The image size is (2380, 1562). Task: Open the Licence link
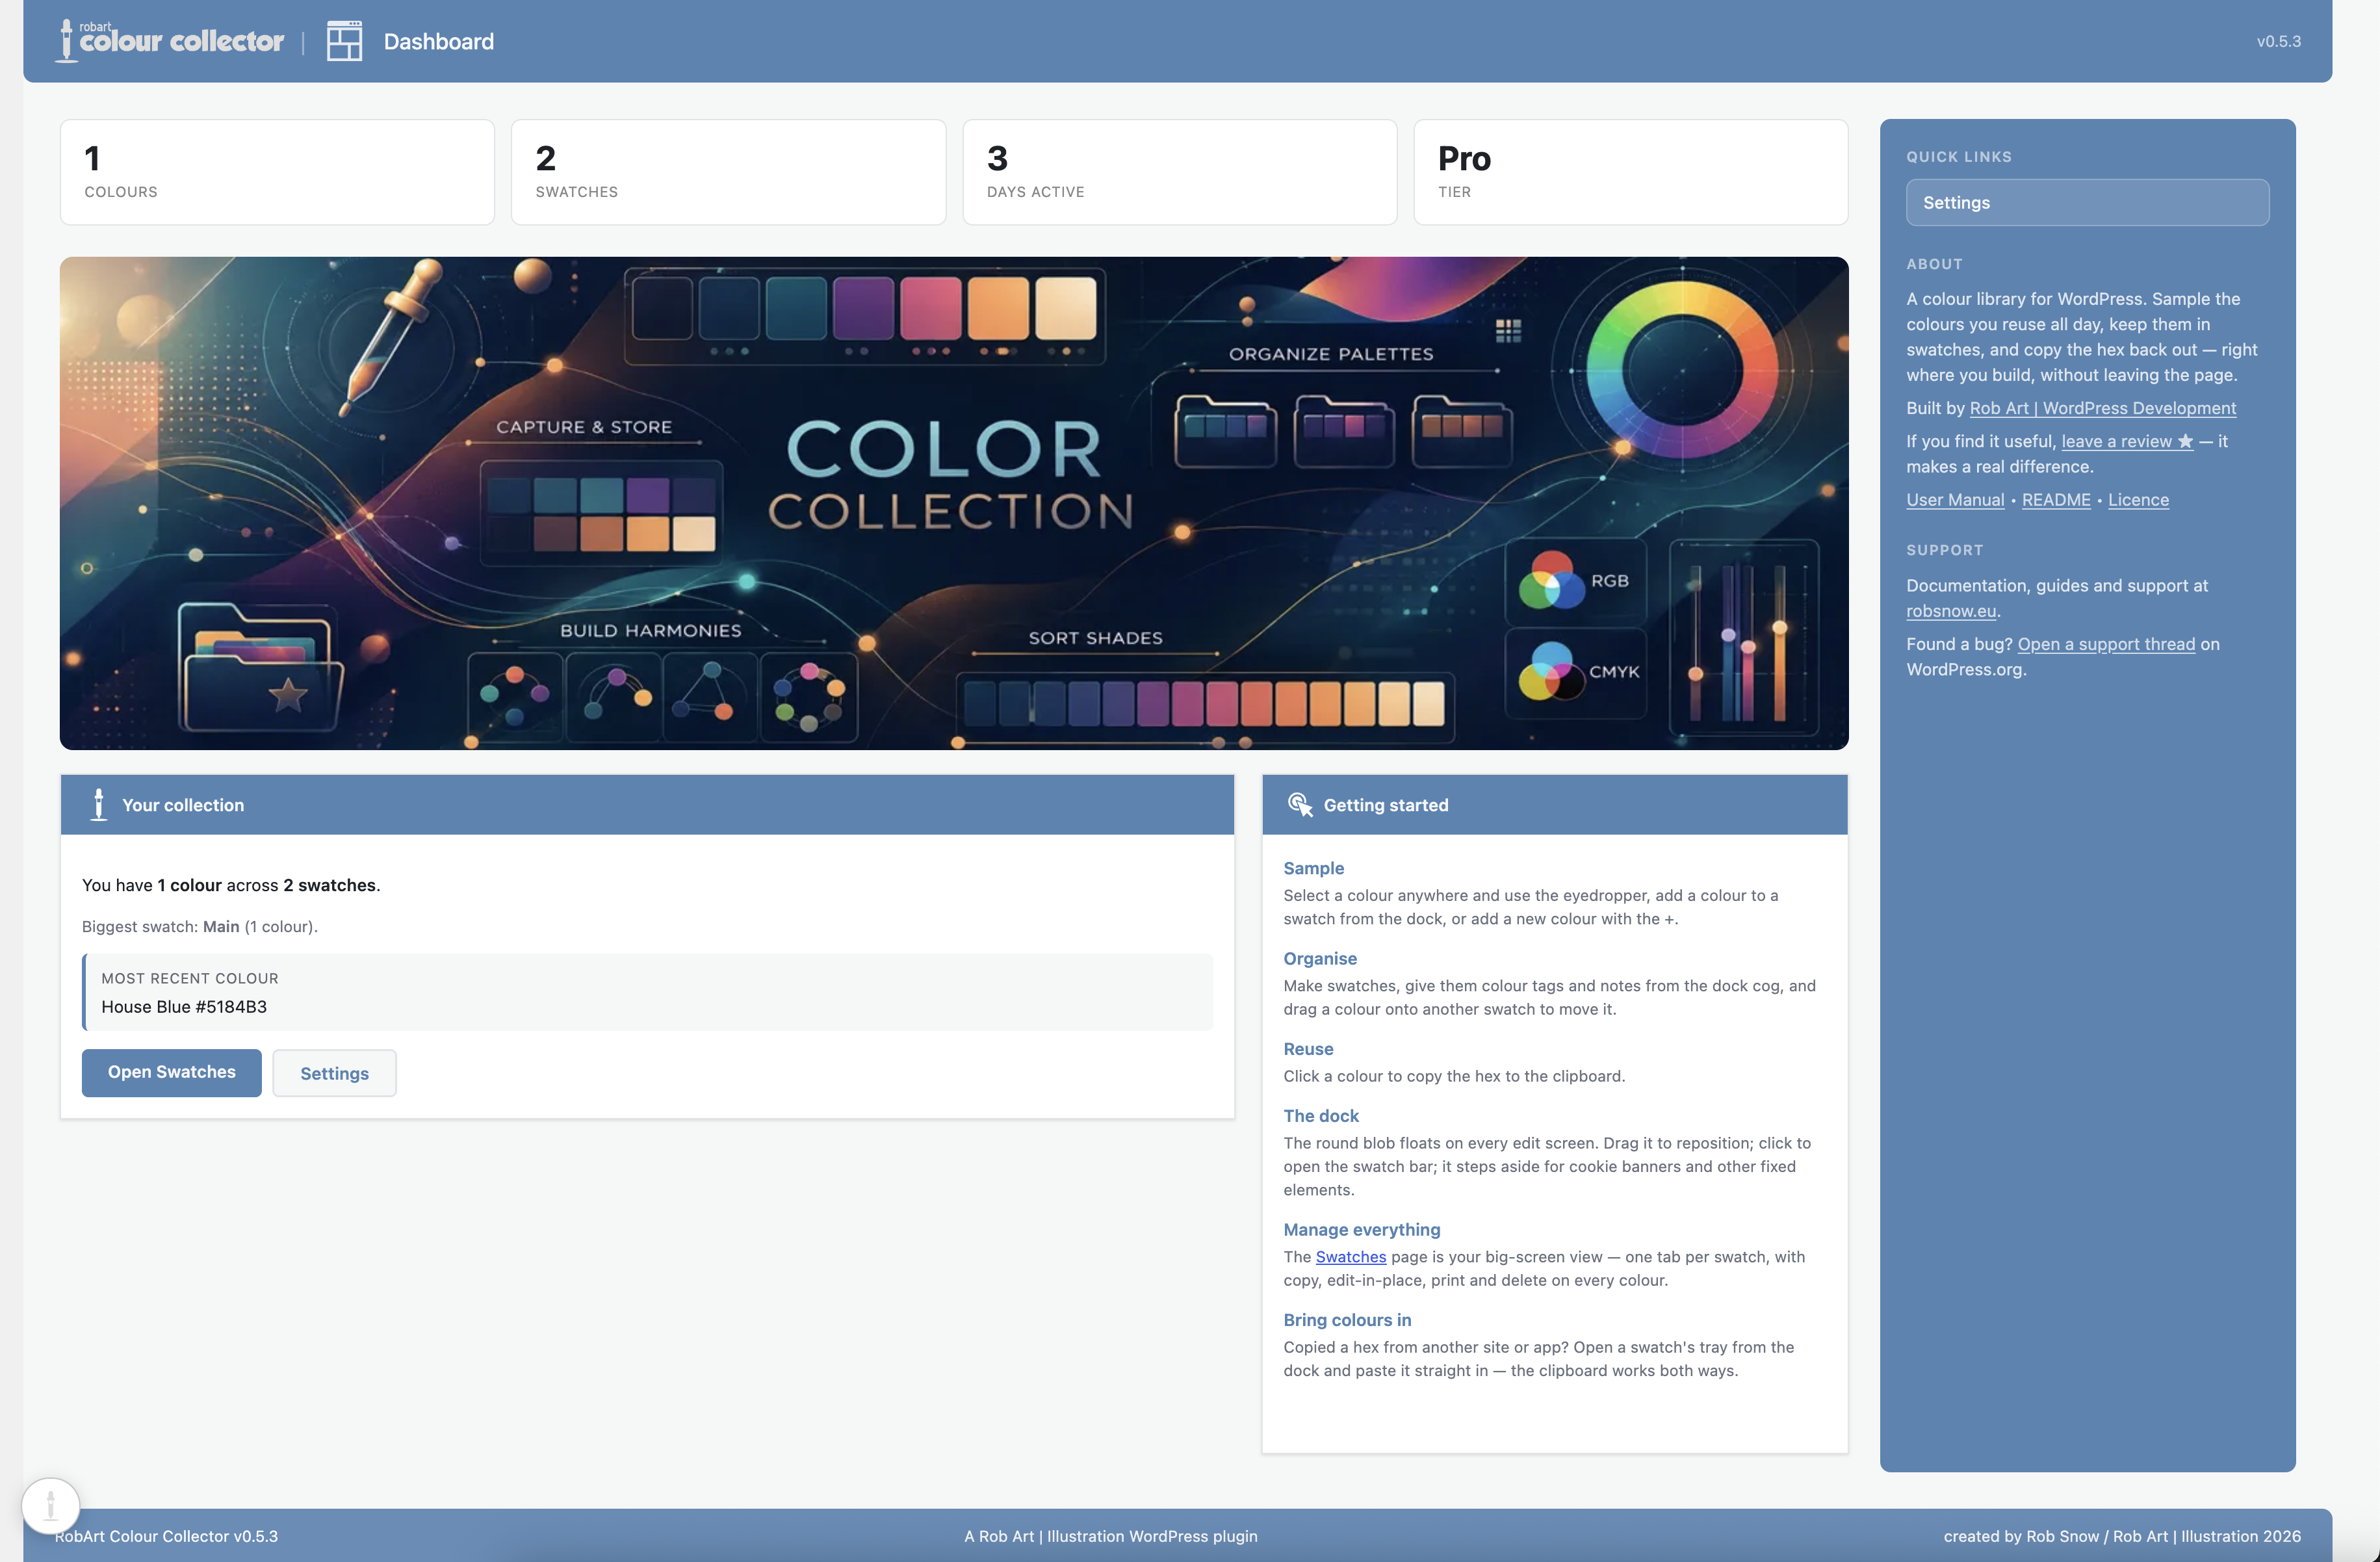point(2138,500)
